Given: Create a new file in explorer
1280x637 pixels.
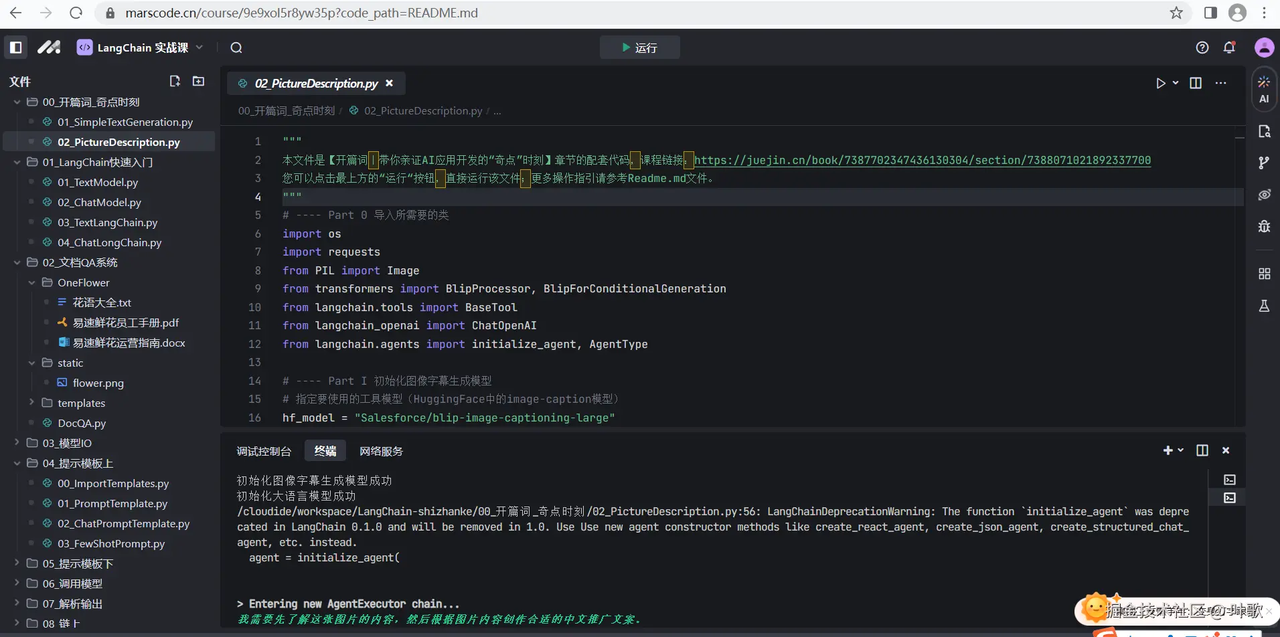Looking at the screenshot, I should pyautogui.click(x=175, y=81).
